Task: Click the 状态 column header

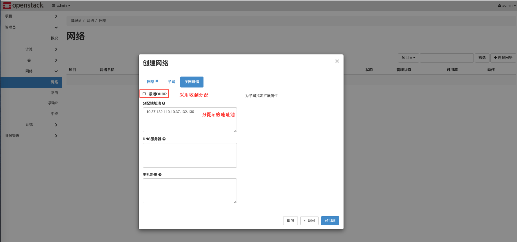Action: (x=369, y=70)
